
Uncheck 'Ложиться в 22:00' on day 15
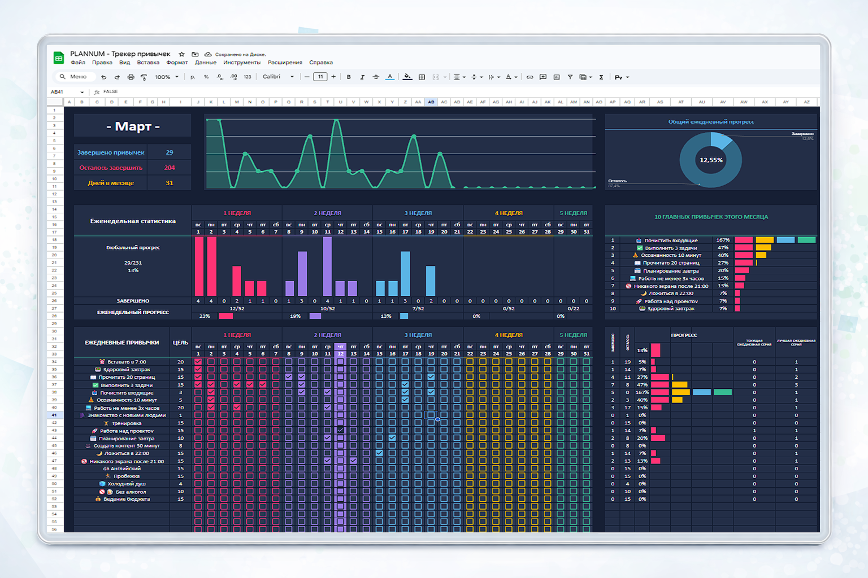(379, 453)
